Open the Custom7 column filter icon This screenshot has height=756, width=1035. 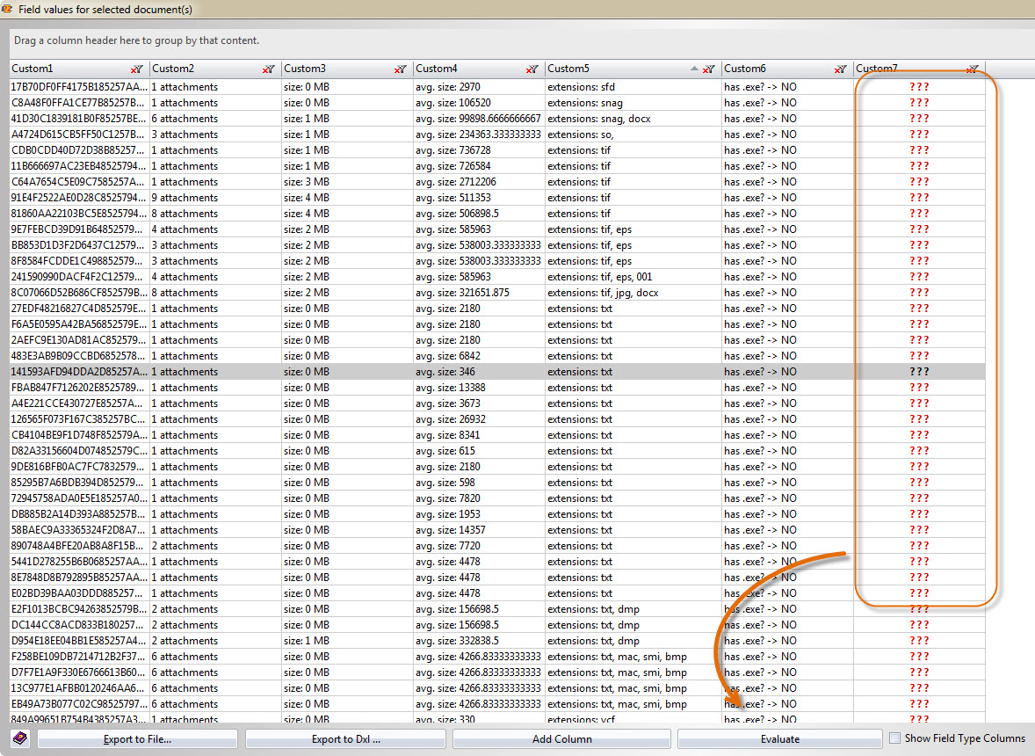click(x=973, y=69)
